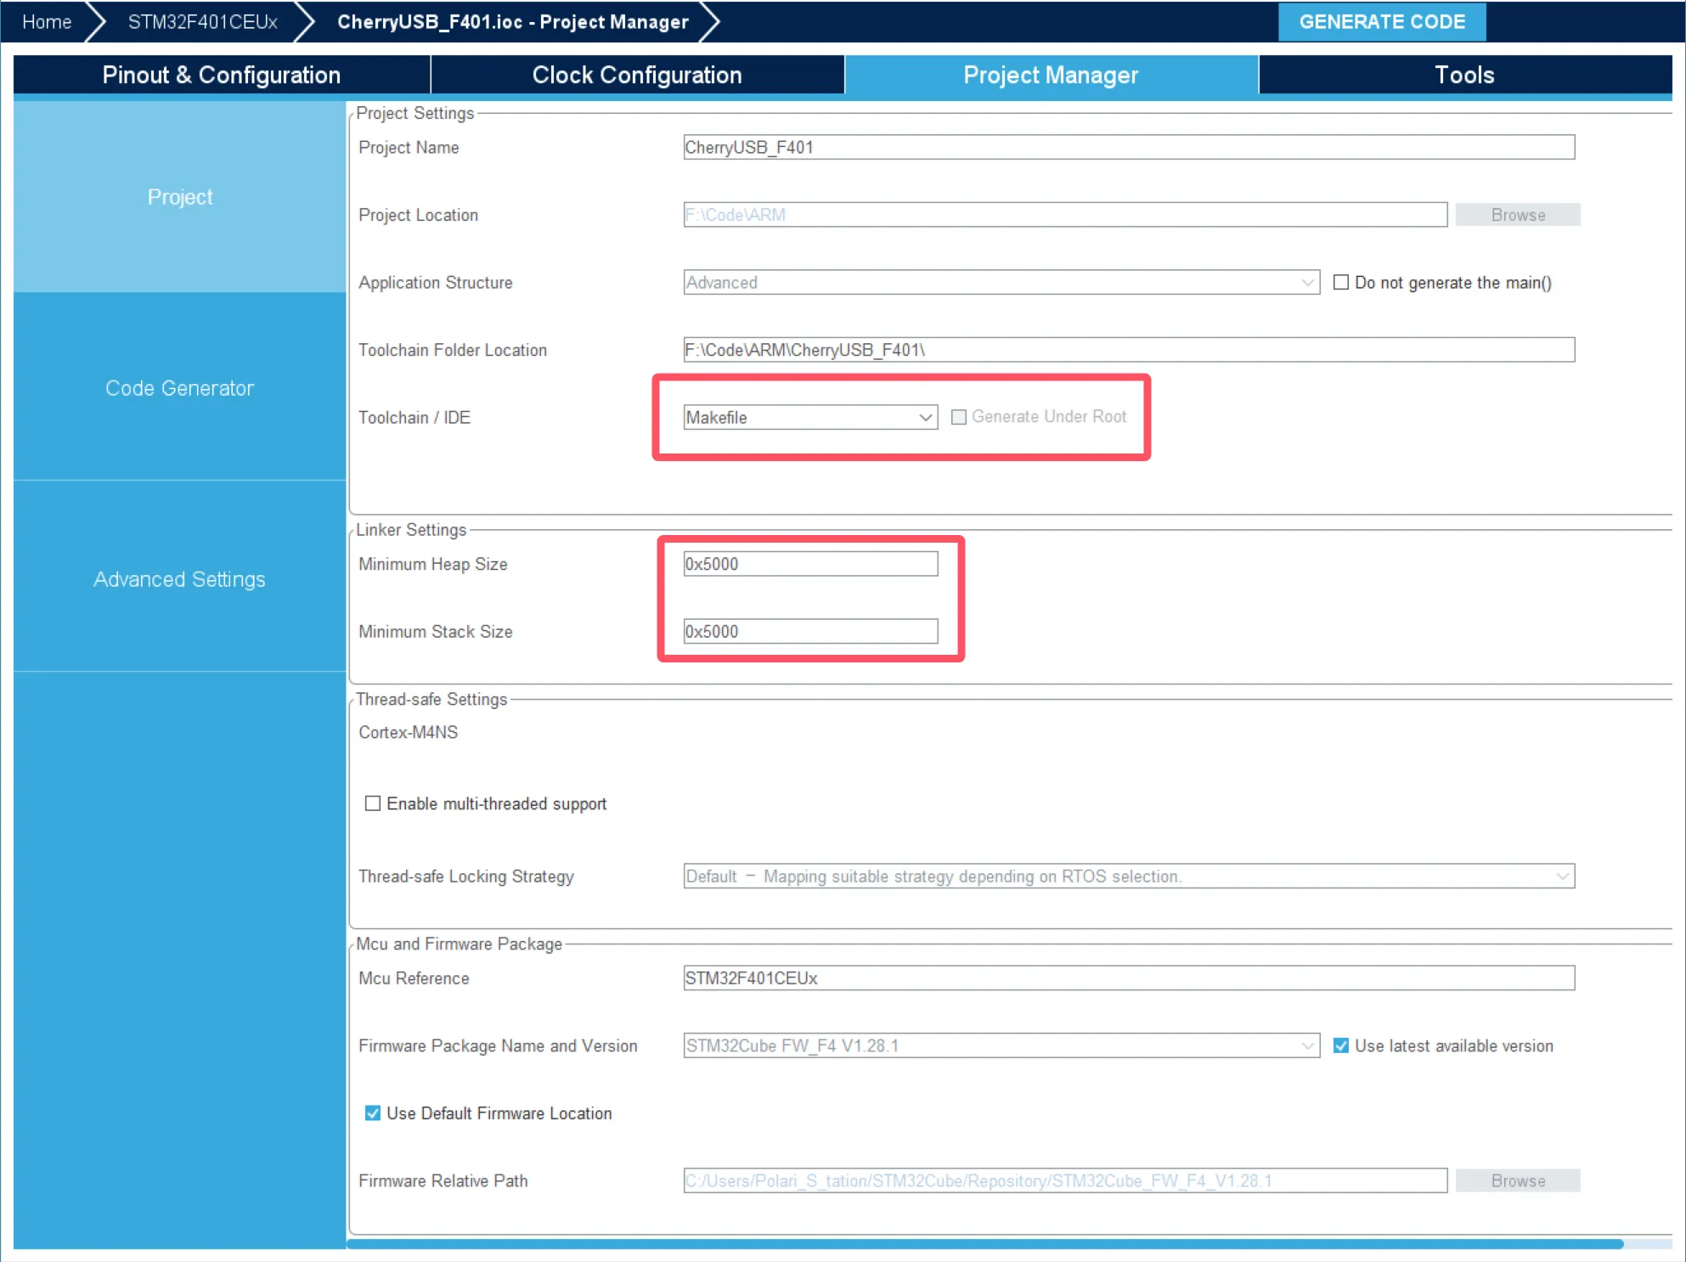Click Toolchain Folder Location field
The height and width of the screenshot is (1262, 1686).
tap(1129, 350)
